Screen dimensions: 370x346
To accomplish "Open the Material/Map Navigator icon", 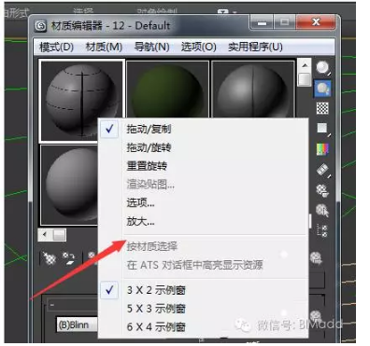I will pos(322,231).
